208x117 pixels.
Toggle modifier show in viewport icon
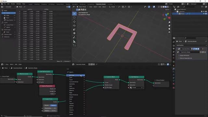(196, 49)
